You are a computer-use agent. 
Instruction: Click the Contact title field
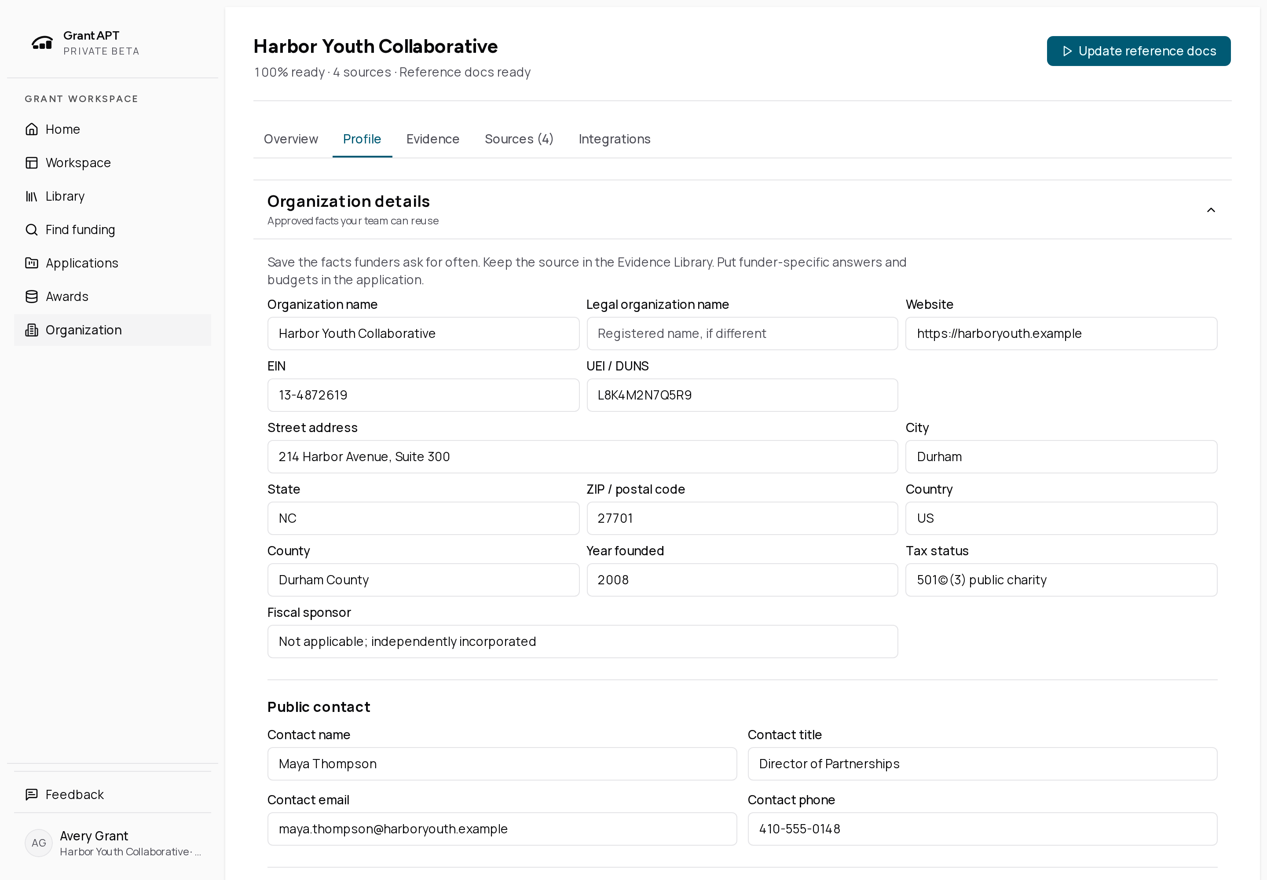[982, 764]
